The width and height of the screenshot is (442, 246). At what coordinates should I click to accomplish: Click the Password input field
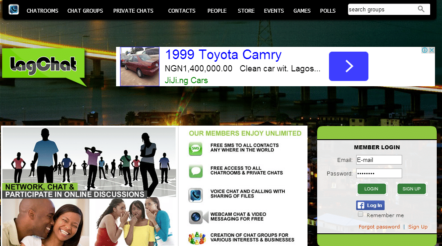379,173
